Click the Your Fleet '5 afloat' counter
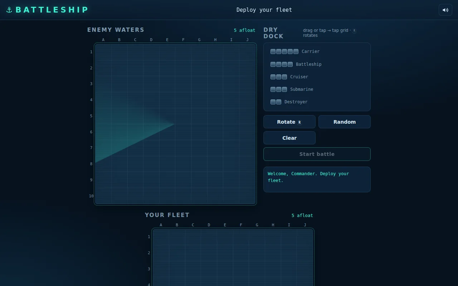Viewport: 458px width, 286px height. click(302, 216)
